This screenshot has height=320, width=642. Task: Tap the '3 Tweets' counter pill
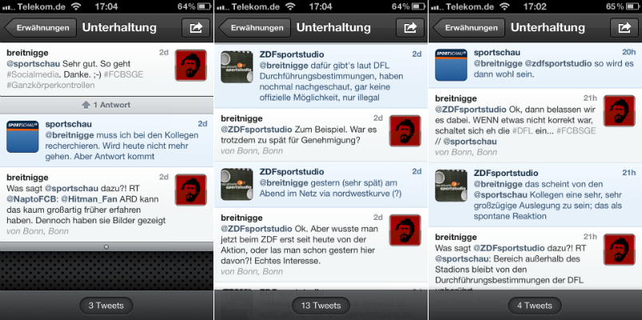106,306
